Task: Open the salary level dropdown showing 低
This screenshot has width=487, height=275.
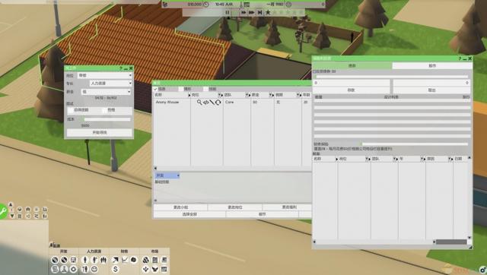Action: (x=107, y=92)
